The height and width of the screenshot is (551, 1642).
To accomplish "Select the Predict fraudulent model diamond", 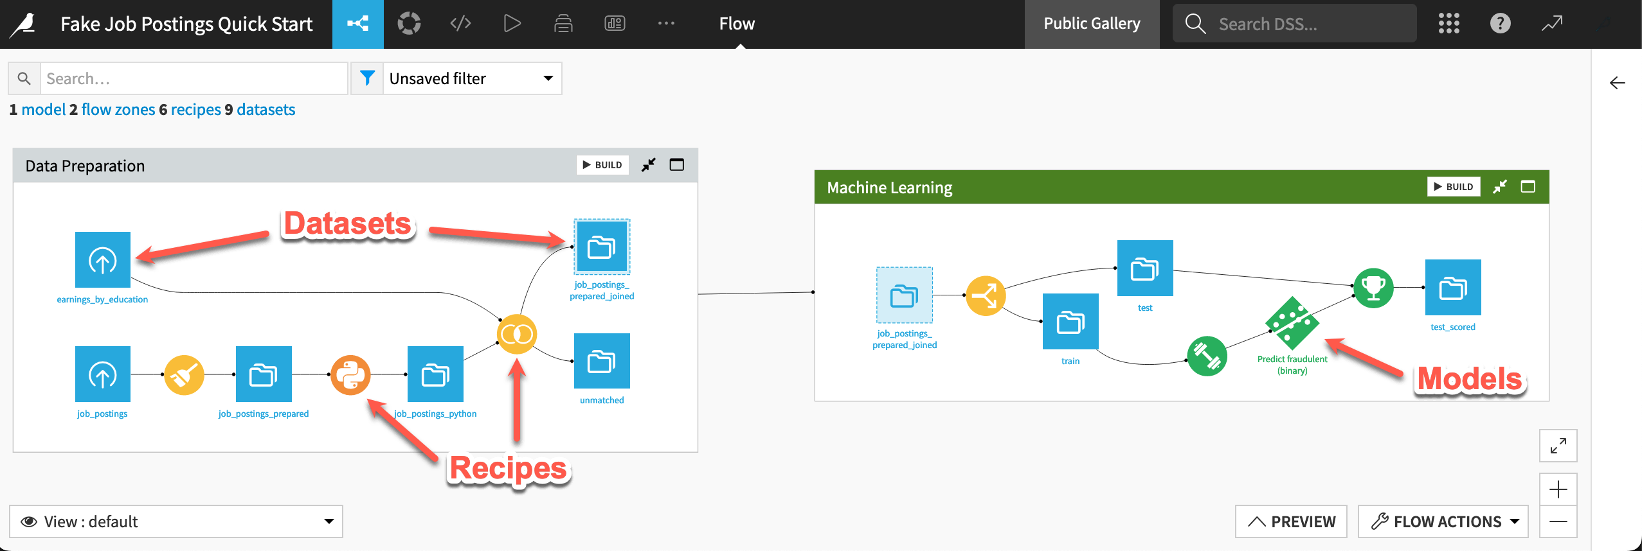I will (1292, 323).
